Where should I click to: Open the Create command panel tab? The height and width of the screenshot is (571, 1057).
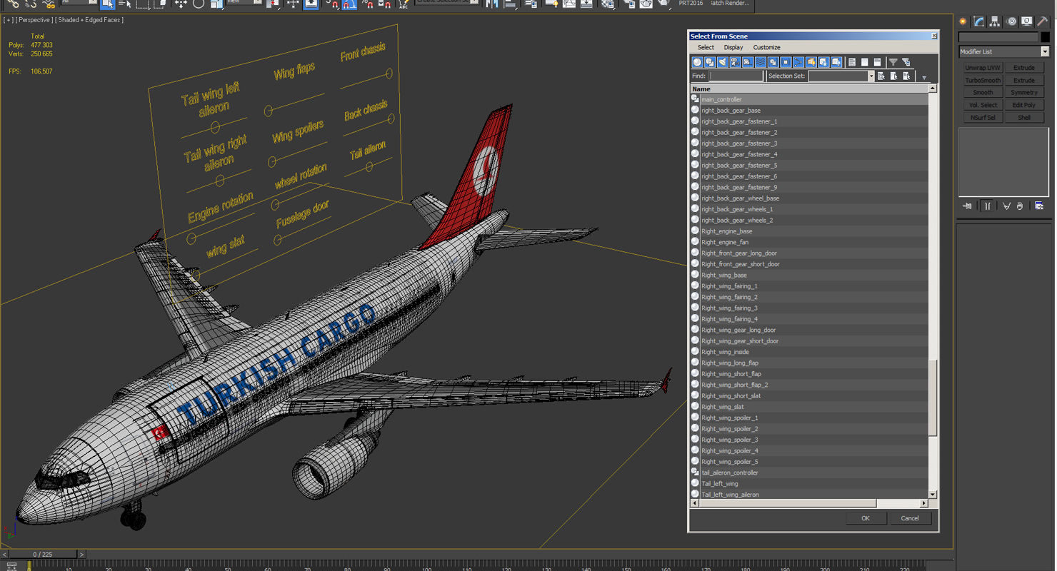(963, 21)
